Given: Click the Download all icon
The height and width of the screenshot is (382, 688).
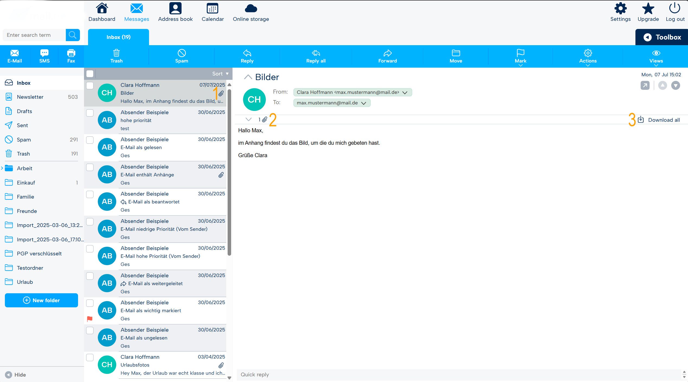Looking at the screenshot, I should click(641, 120).
